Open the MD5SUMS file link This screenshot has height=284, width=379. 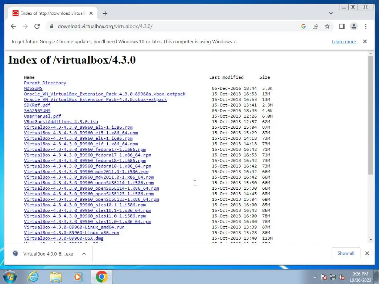click(33, 88)
